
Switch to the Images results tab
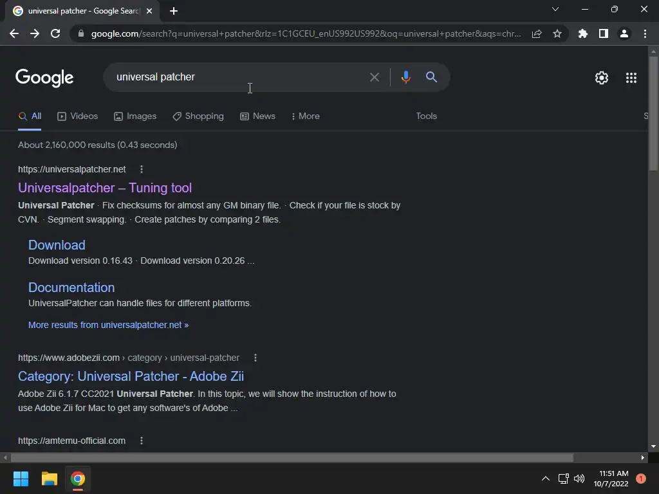pyautogui.click(x=135, y=116)
